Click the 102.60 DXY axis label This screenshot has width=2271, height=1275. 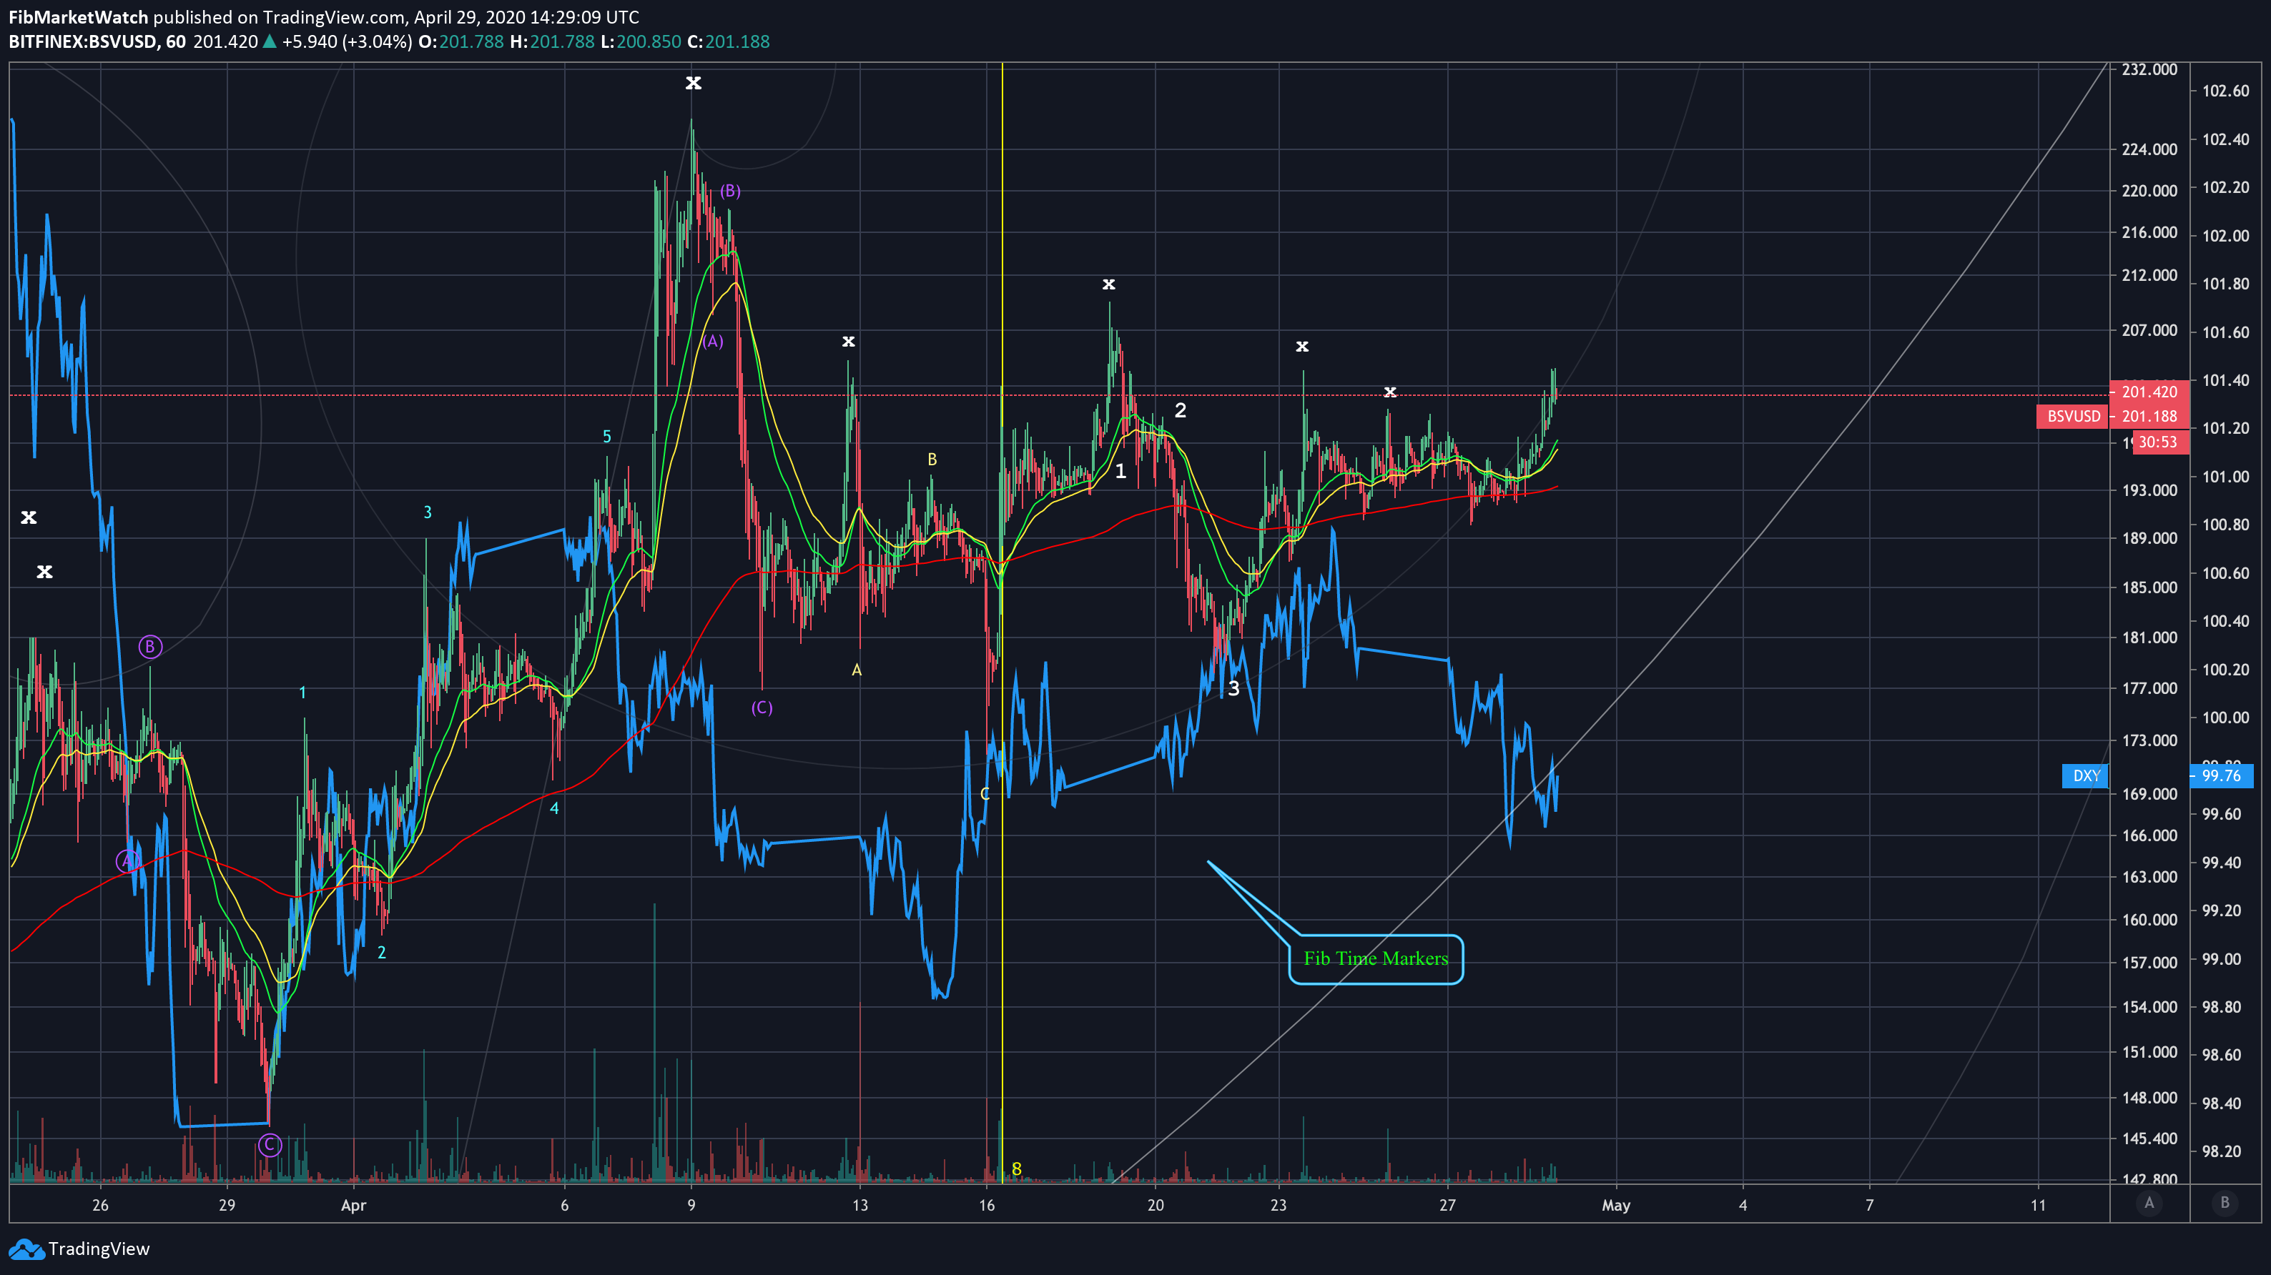click(2225, 91)
